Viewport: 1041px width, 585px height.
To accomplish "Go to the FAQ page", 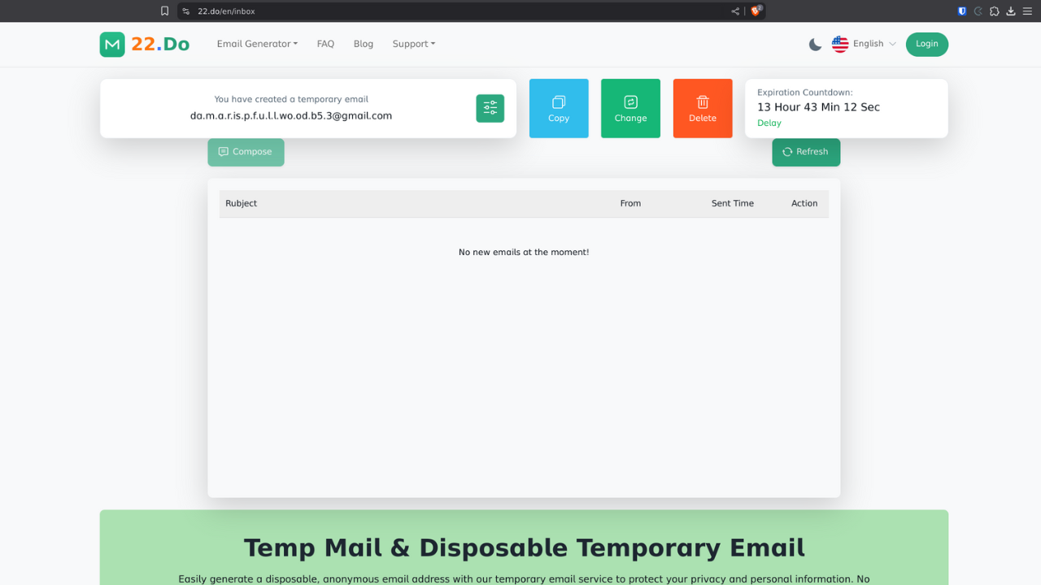I will click(325, 44).
